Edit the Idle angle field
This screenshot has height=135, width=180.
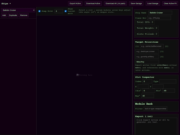(149, 91)
